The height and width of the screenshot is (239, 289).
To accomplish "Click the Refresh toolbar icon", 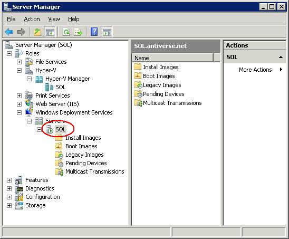I will pos(66,32).
